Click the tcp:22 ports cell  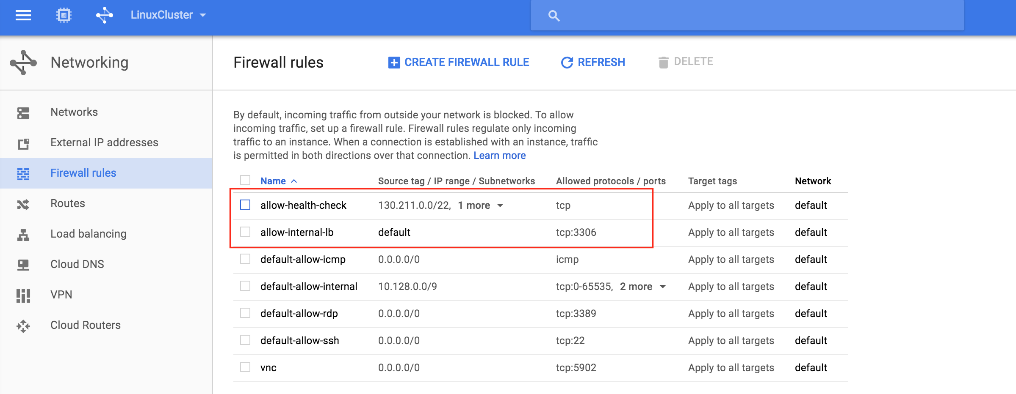(x=570, y=341)
